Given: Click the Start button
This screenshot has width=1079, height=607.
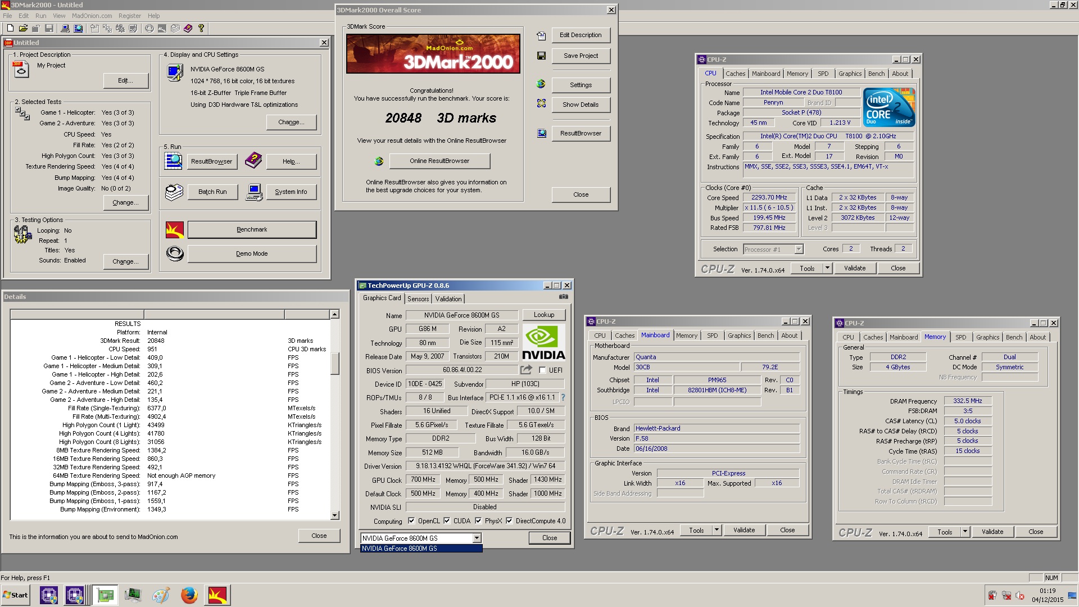Looking at the screenshot, I should [x=16, y=595].
